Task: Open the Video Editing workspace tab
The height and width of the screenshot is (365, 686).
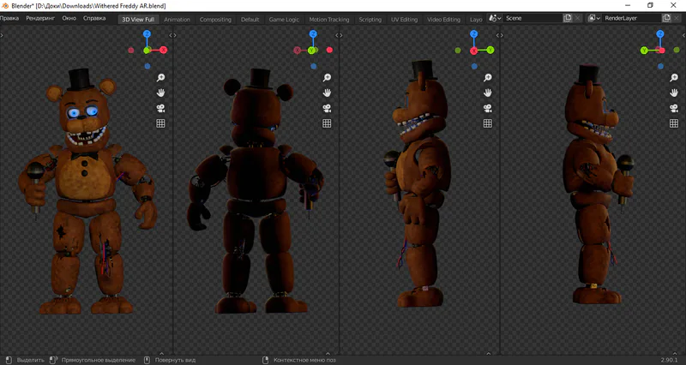Action: [x=443, y=19]
